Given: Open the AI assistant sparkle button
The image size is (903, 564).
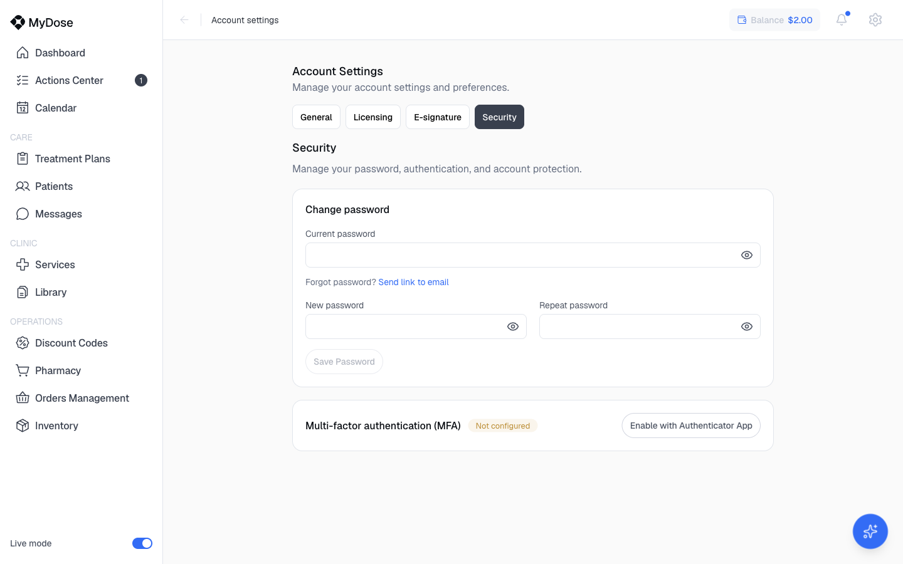Looking at the screenshot, I should pyautogui.click(x=870, y=531).
